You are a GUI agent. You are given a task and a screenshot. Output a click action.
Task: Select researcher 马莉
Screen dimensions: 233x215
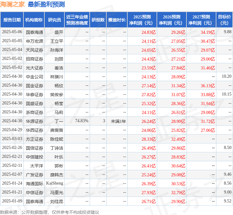(59, 112)
